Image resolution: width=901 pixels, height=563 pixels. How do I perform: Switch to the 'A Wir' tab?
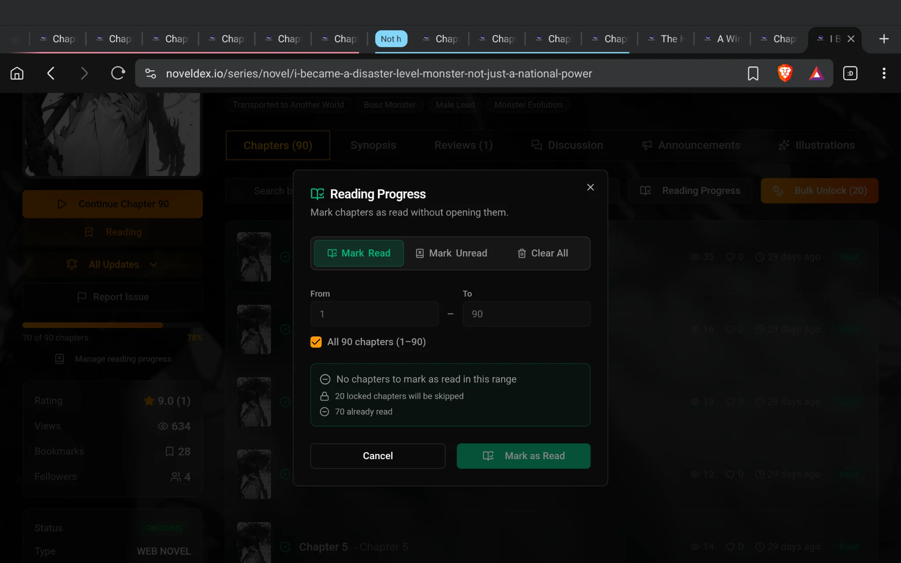[x=722, y=39]
